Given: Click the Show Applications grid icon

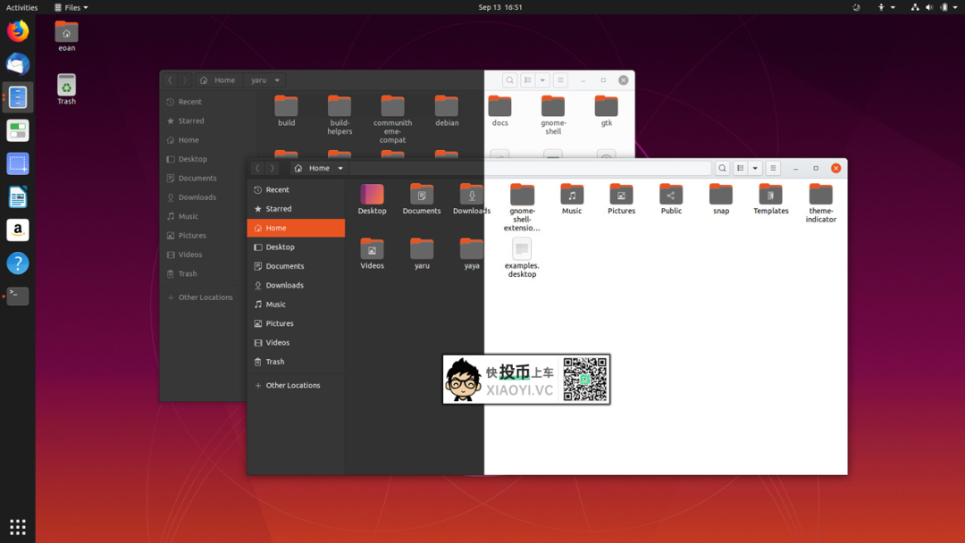Looking at the screenshot, I should click(x=17, y=526).
